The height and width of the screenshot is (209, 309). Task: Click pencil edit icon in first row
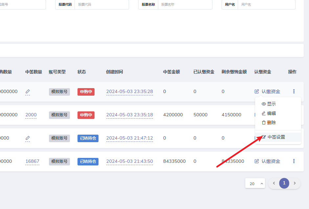click(x=28, y=92)
